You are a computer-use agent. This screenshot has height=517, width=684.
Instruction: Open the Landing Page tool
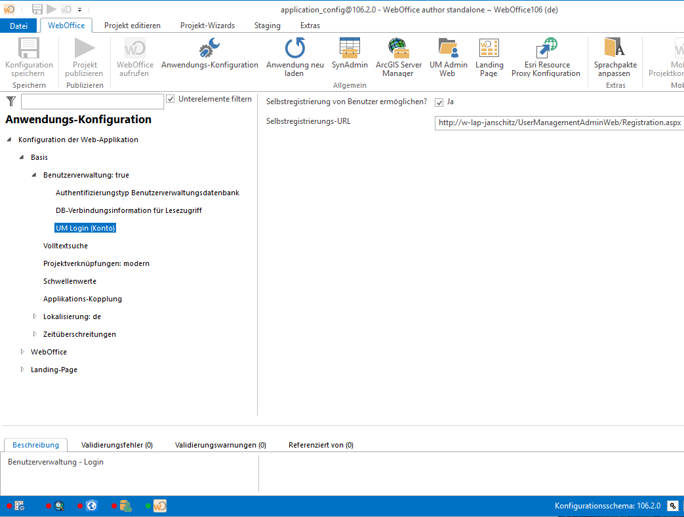click(489, 56)
